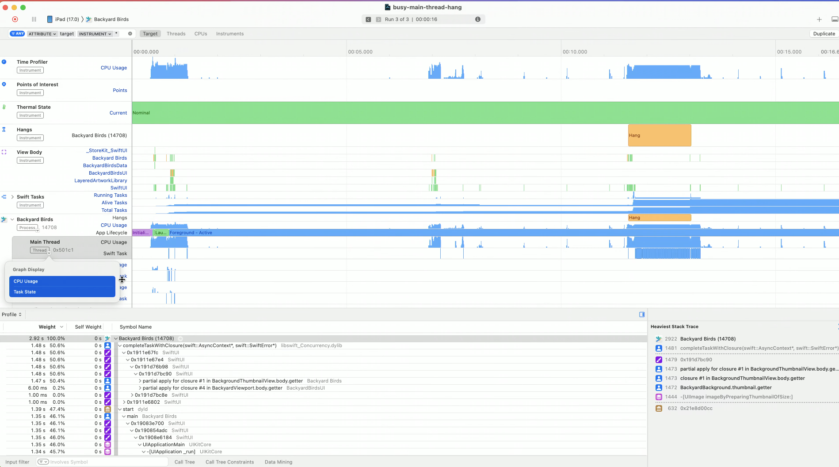Select the Main Thread track label

click(x=45, y=242)
